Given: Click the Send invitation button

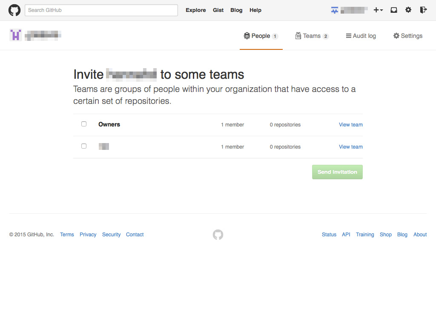Looking at the screenshot, I should click(x=337, y=172).
